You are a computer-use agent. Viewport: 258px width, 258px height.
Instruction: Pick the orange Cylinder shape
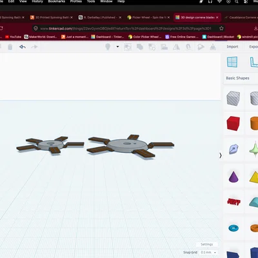(x=254, y=123)
